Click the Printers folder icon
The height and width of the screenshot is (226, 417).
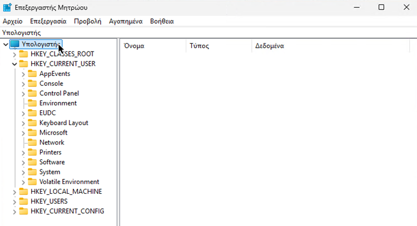point(32,152)
